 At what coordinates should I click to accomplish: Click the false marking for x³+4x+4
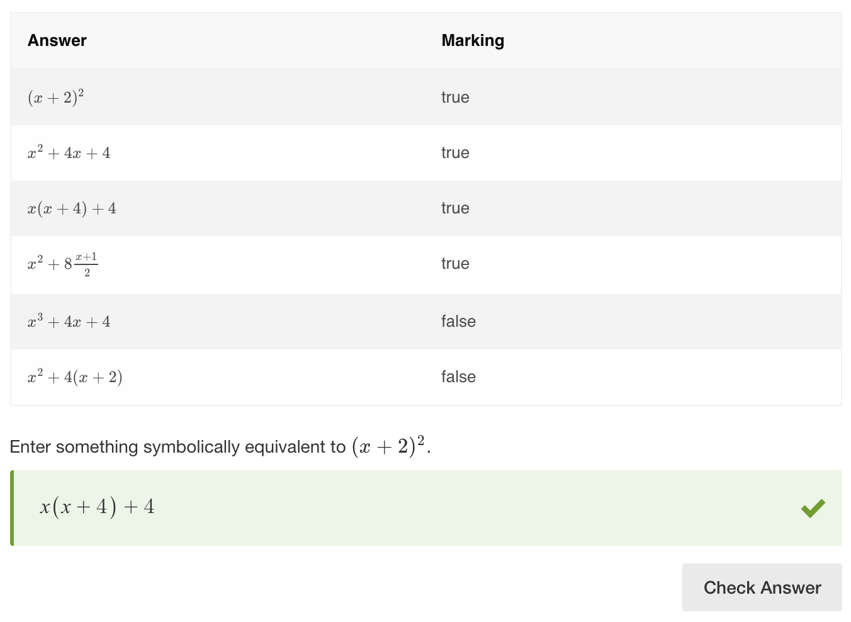point(458,322)
